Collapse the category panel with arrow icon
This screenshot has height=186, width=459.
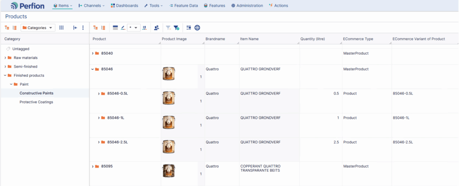[x=75, y=28]
